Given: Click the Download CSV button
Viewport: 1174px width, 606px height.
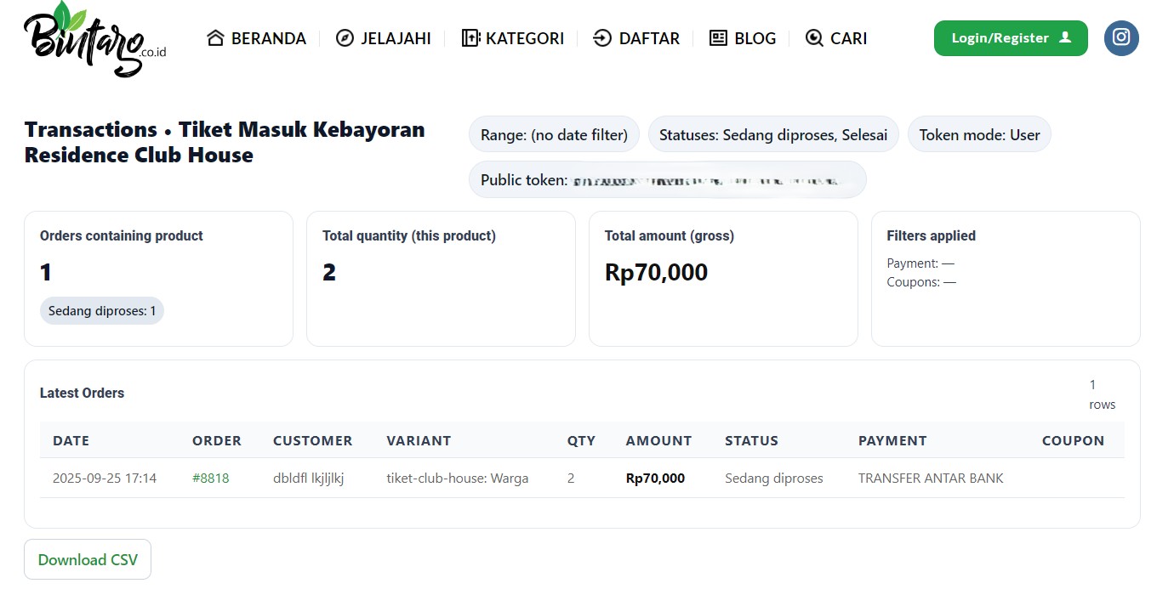Looking at the screenshot, I should pos(88,559).
